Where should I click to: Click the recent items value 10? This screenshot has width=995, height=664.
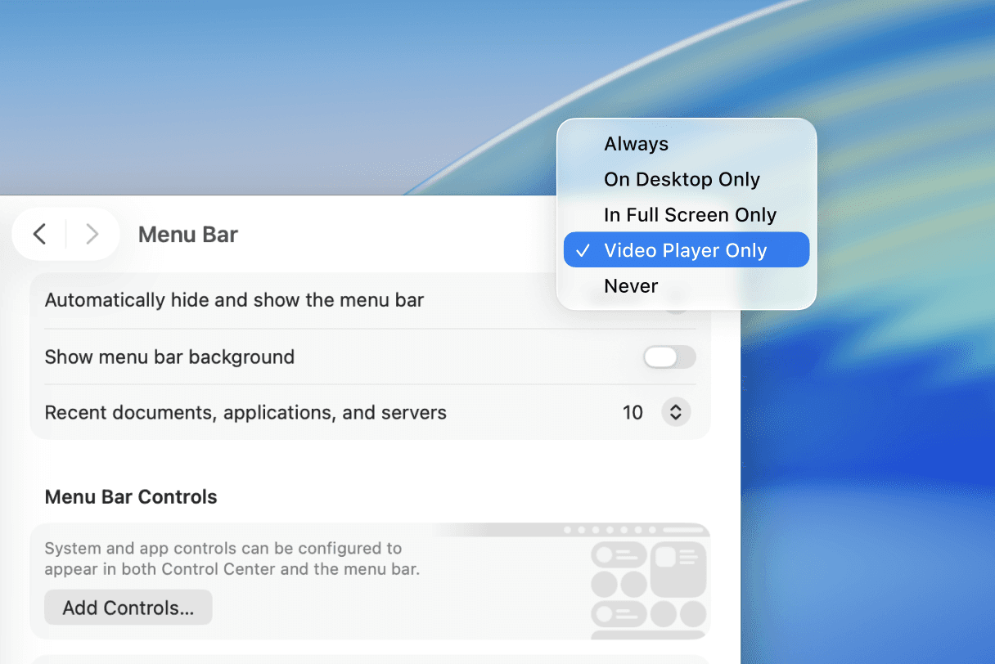633,413
